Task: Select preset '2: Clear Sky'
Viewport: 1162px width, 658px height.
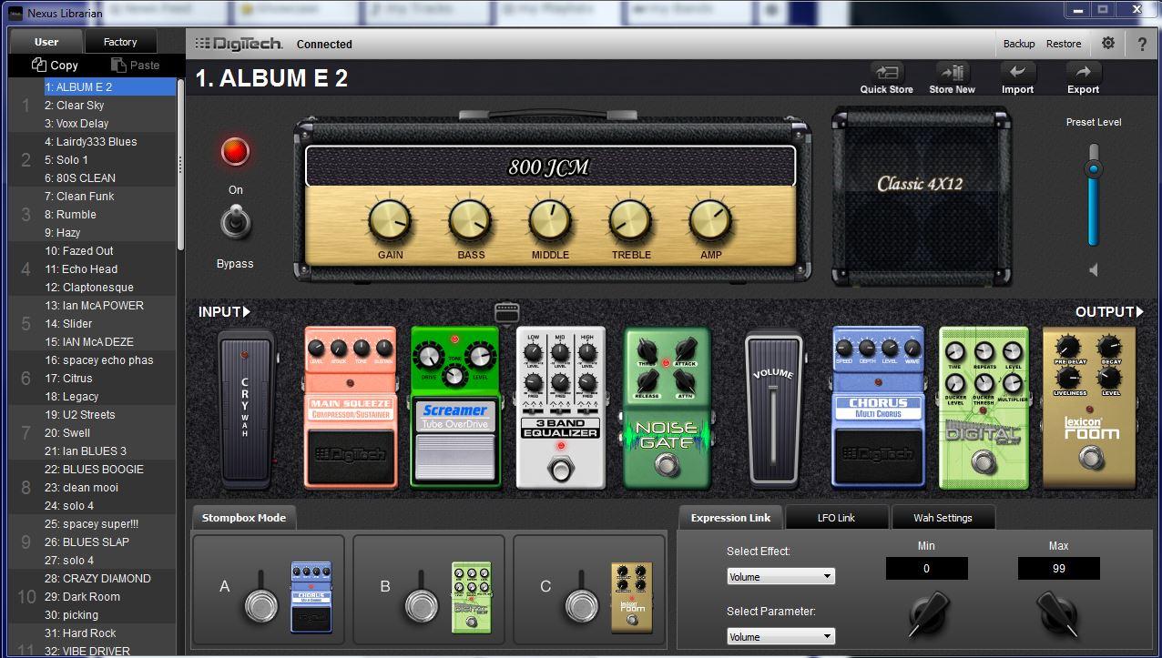Action: (x=110, y=106)
